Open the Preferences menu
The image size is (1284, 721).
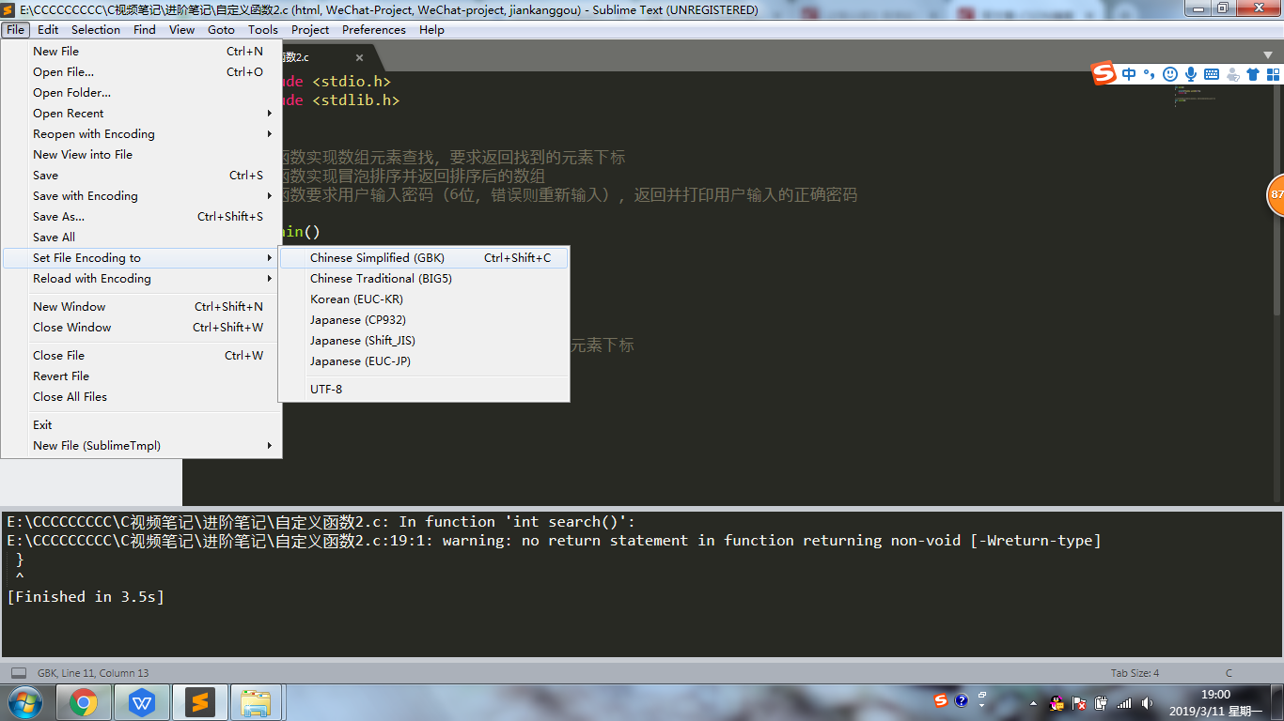click(374, 29)
